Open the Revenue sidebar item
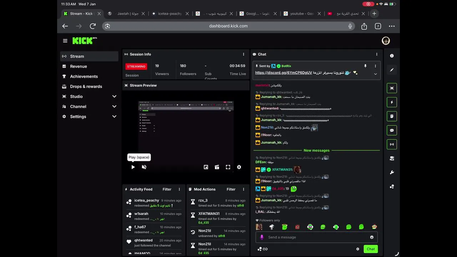This screenshot has height=257, width=457. pyautogui.click(x=89, y=66)
